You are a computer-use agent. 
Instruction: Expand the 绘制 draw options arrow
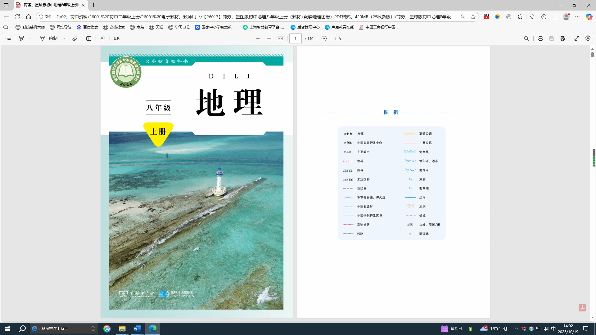(x=64, y=38)
